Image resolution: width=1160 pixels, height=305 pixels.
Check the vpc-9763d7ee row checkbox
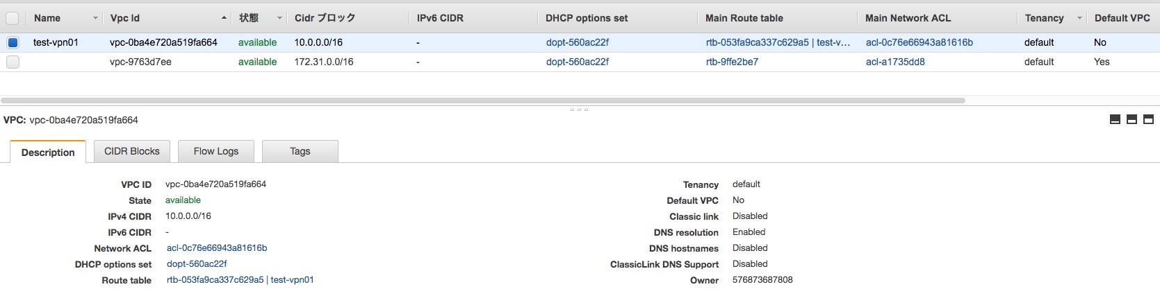[13, 62]
